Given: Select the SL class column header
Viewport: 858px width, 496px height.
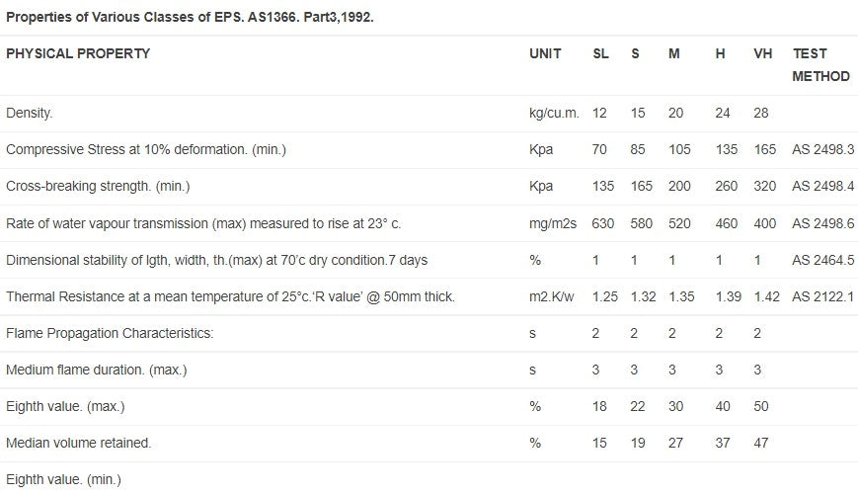Looking at the screenshot, I should tap(600, 53).
